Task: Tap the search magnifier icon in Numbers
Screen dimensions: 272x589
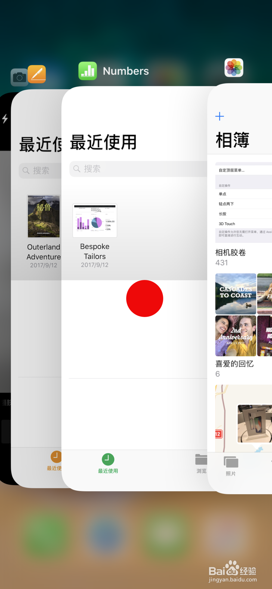Action: (x=77, y=169)
